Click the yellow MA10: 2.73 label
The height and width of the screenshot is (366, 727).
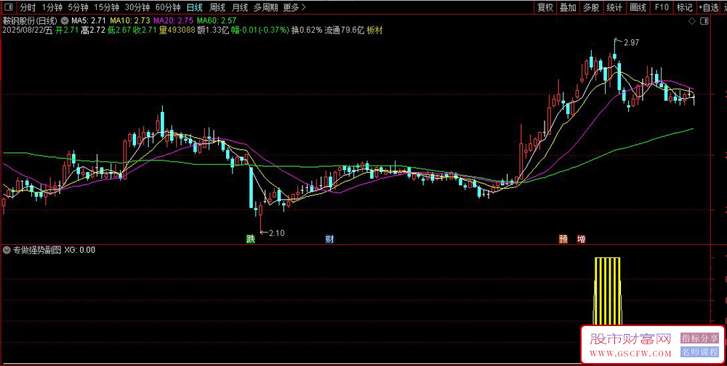130,21
